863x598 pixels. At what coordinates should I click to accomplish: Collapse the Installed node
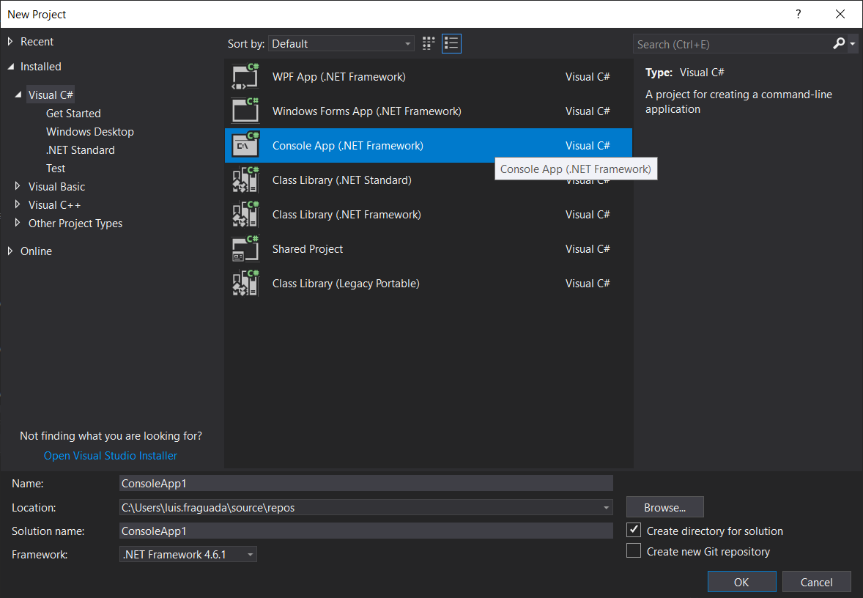pos(11,66)
